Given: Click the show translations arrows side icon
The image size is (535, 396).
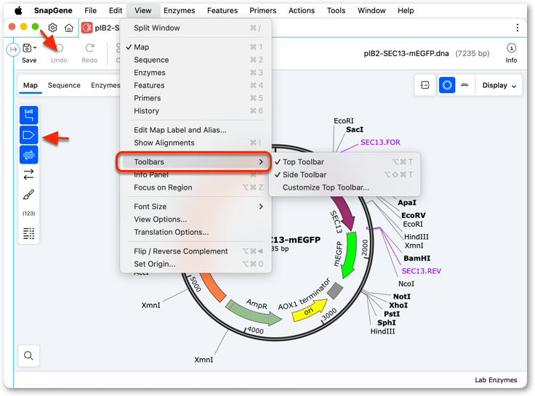Looking at the screenshot, I should click(28, 174).
